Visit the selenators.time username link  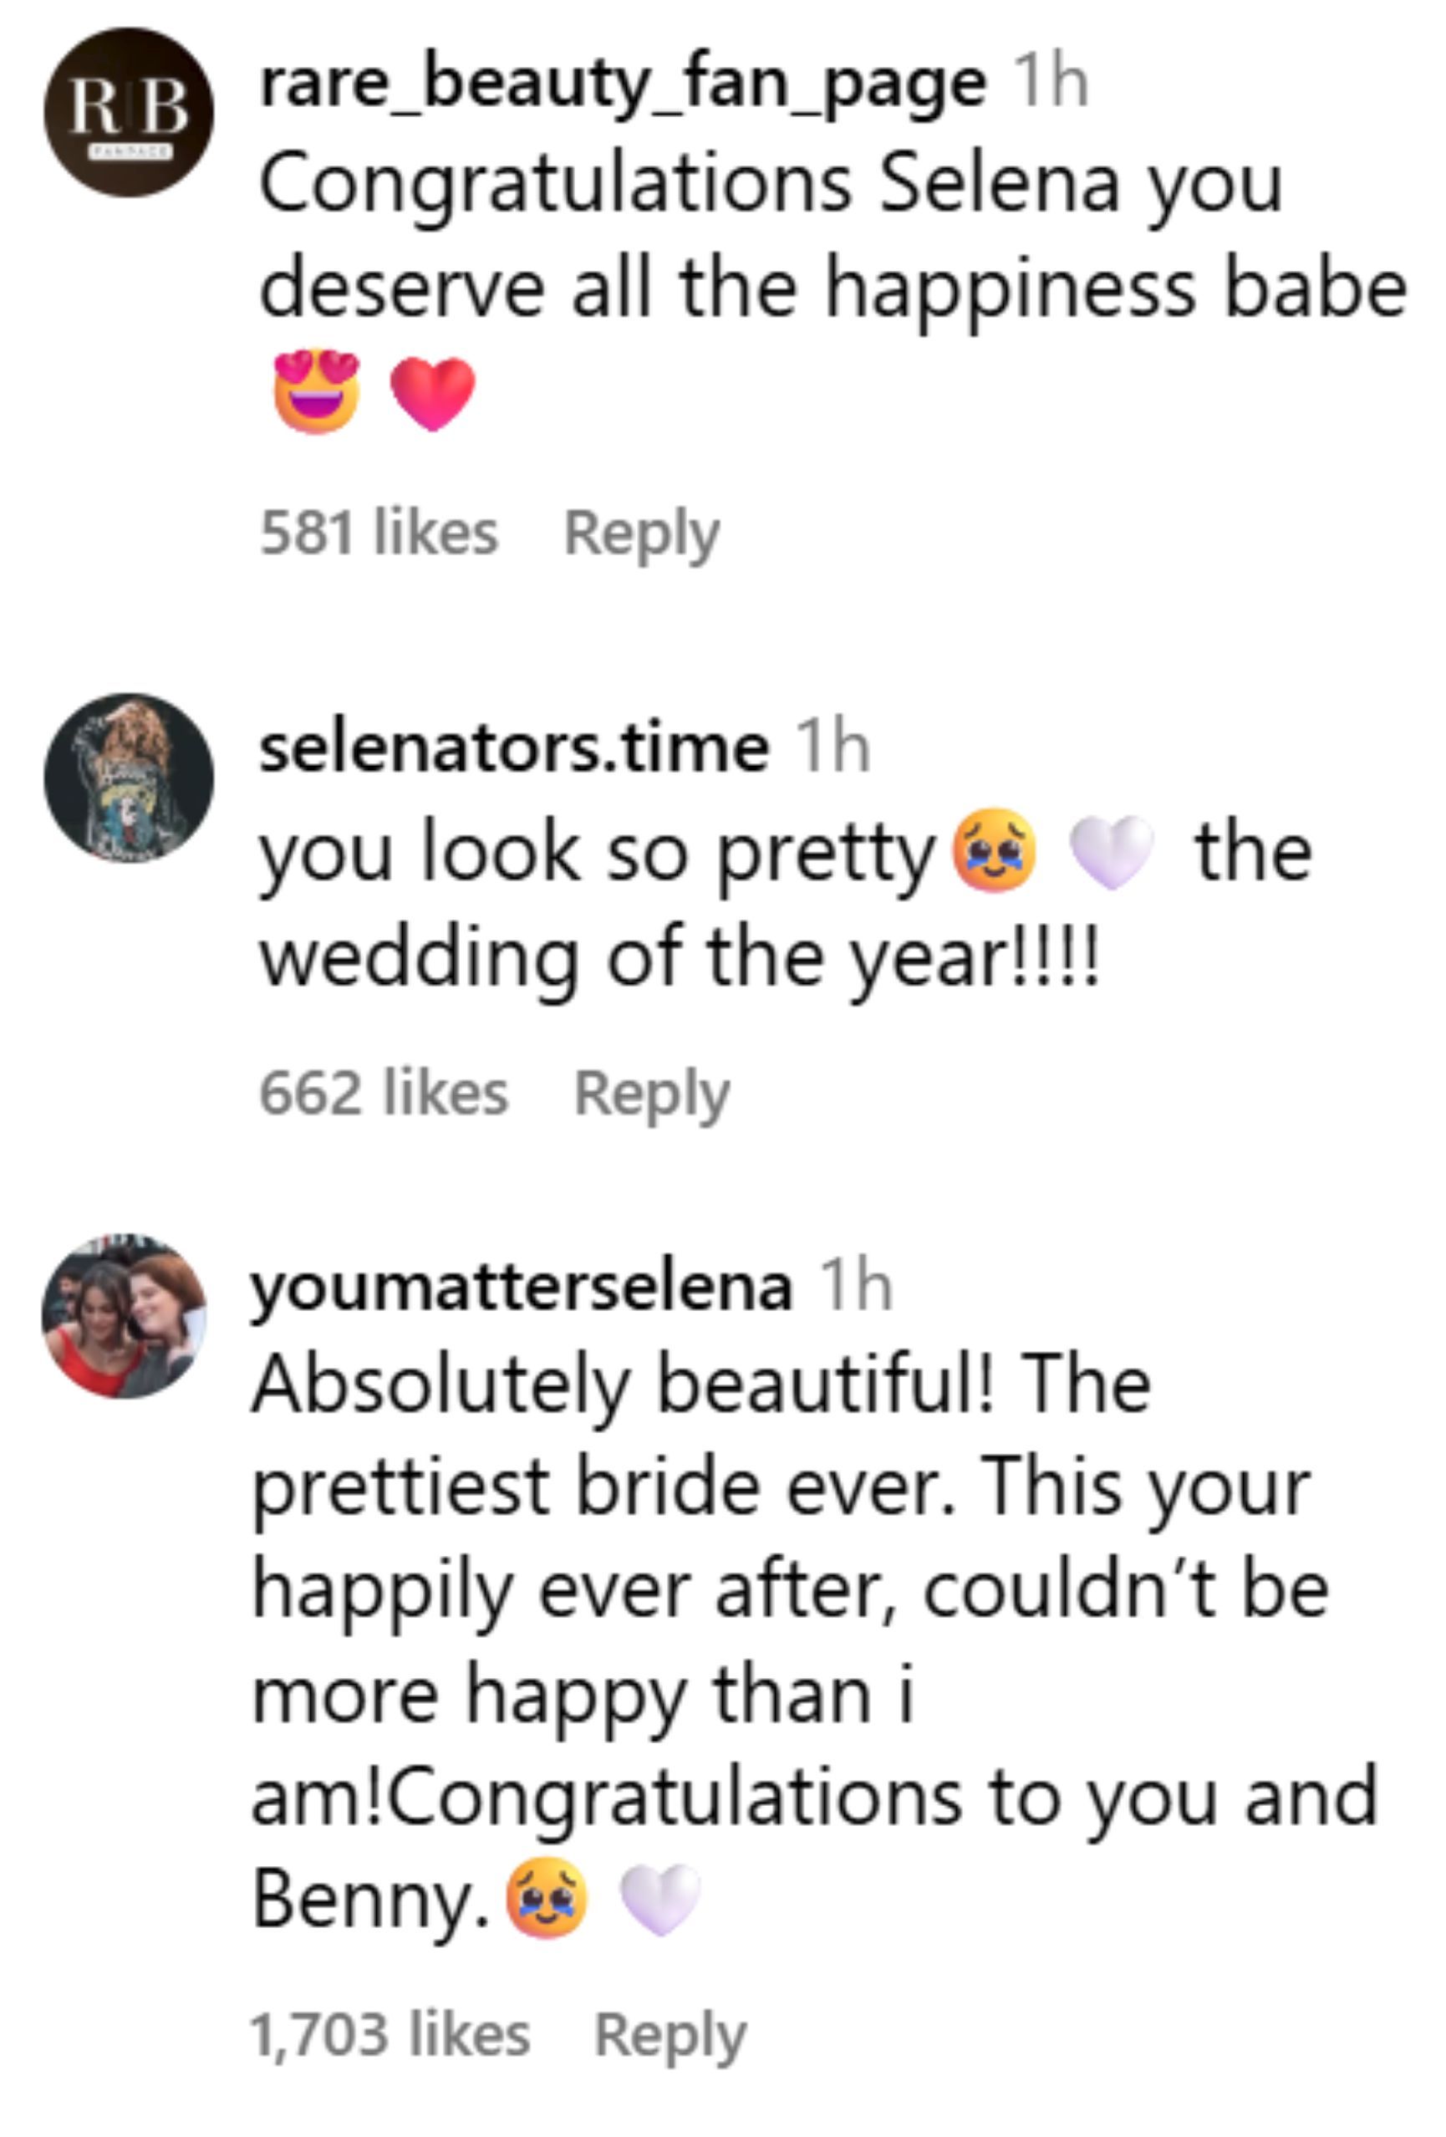[514, 747]
